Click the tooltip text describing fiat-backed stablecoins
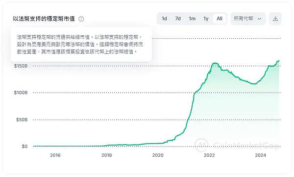The width and height of the screenshot is (294, 177). click(80, 44)
